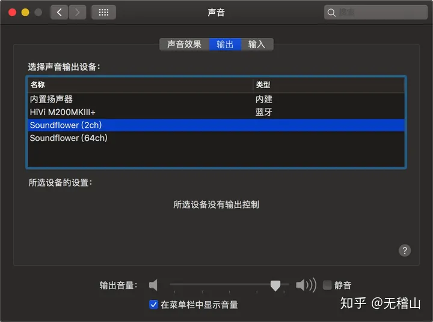Switch to the 声音效果 tab
The width and height of the screenshot is (433, 322).
[x=184, y=44]
